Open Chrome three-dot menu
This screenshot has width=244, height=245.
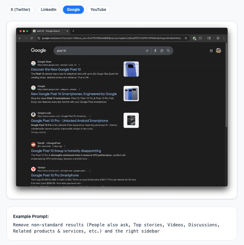pos(224,38)
